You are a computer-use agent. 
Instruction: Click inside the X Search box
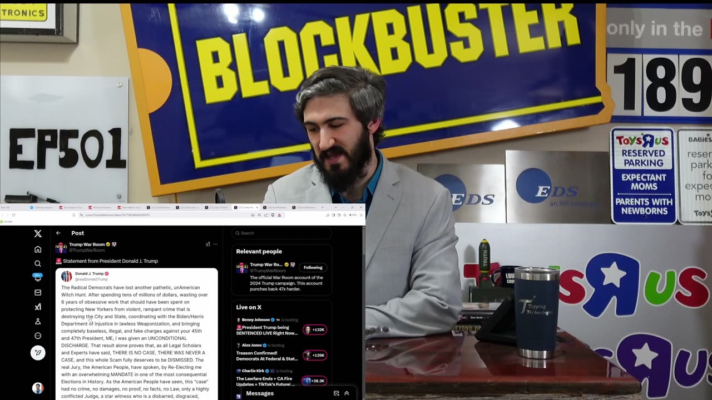click(x=281, y=233)
